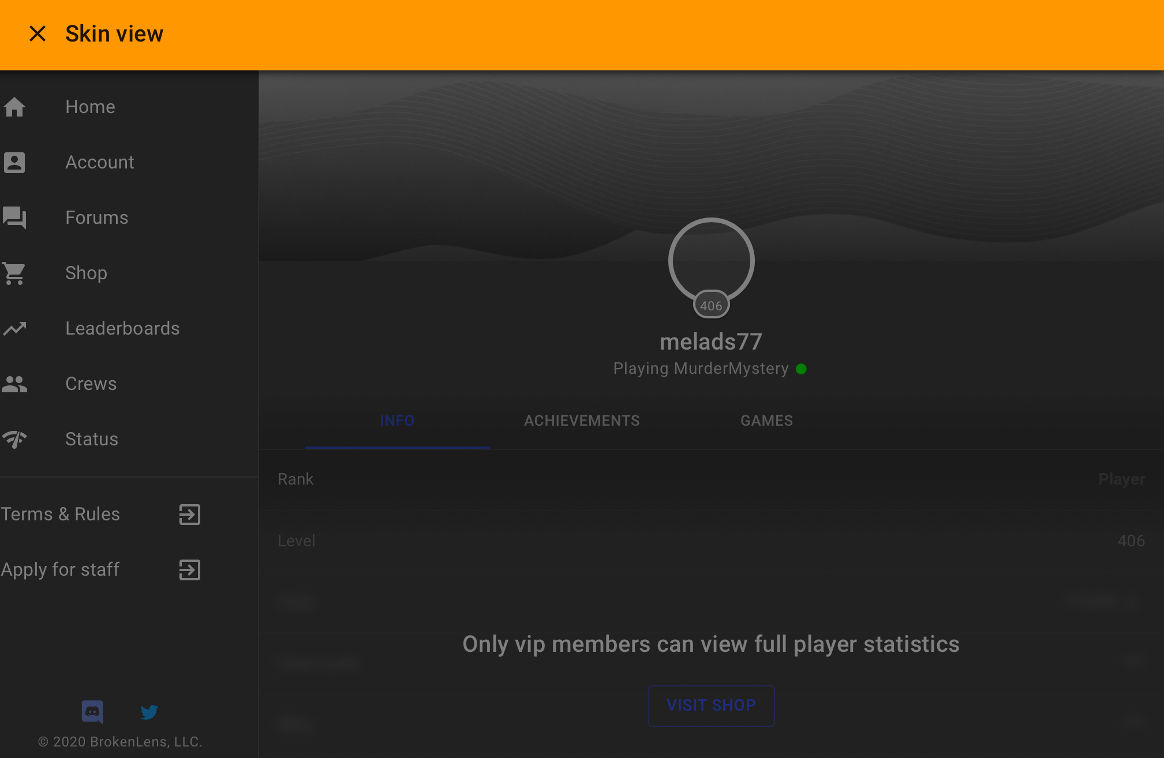This screenshot has height=758, width=1164.
Task: Select the INFO tab
Action: click(x=397, y=421)
